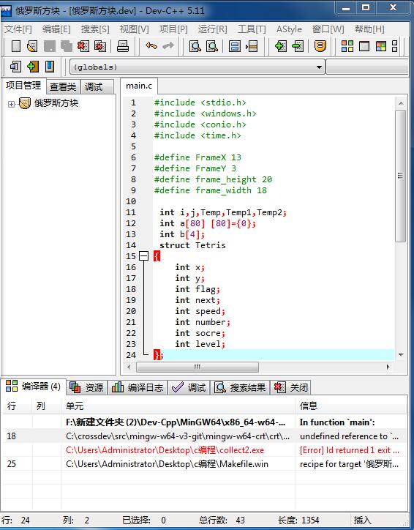Select the red collect2.exe error row
The width and height of the screenshot is (414, 530).
(205, 450)
